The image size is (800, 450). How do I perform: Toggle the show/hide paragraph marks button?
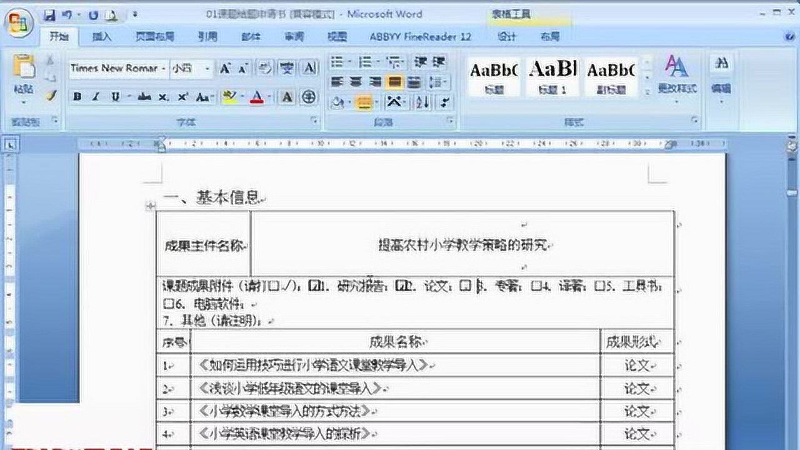point(444,101)
